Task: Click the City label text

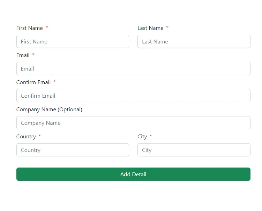Action: click(x=142, y=137)
